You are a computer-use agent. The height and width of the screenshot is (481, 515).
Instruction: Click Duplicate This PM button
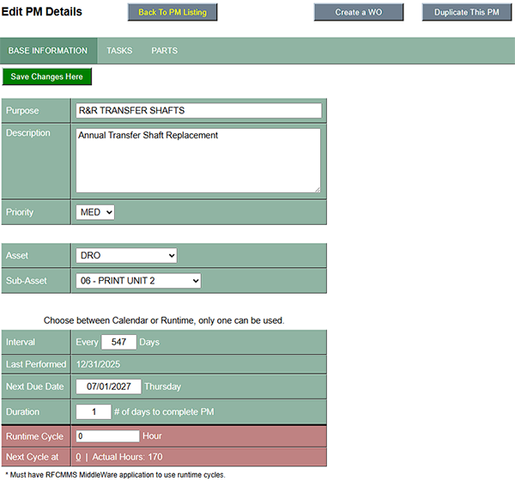pyautogui.click(x=467, y=12)
